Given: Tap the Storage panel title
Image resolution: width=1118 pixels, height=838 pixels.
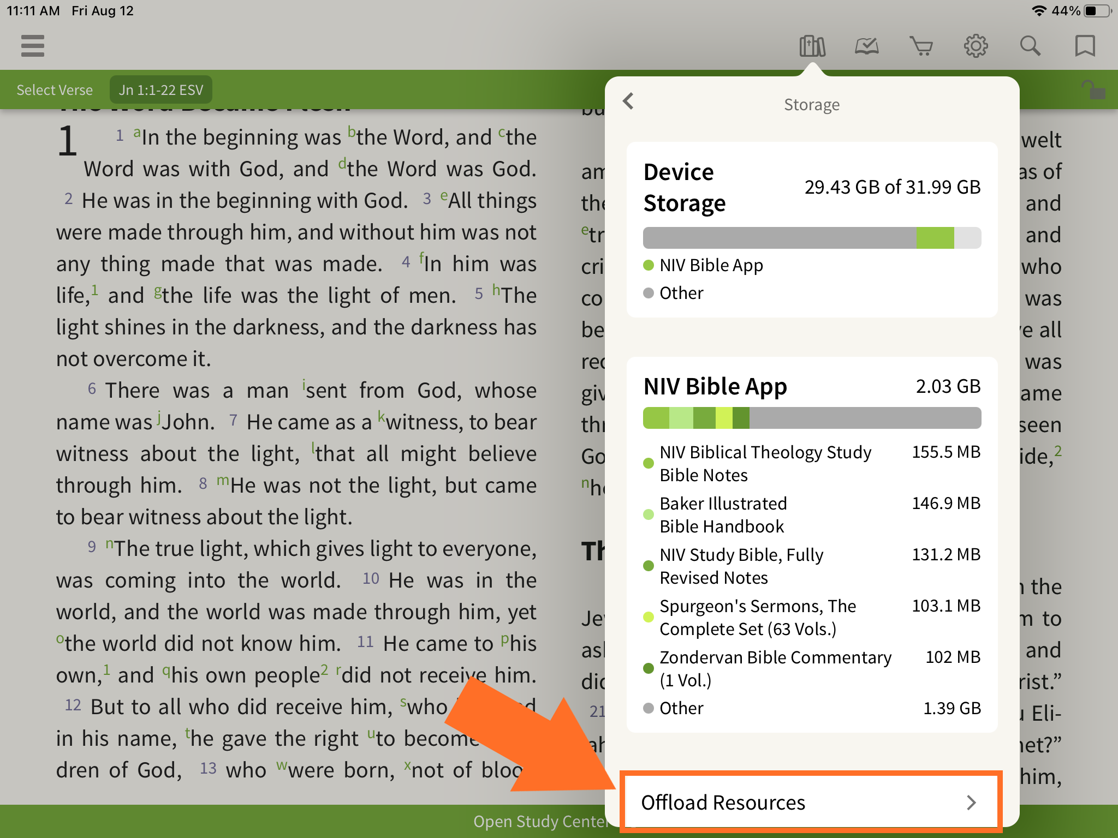Looking at the screenshot, I should (x=812, y=104).
